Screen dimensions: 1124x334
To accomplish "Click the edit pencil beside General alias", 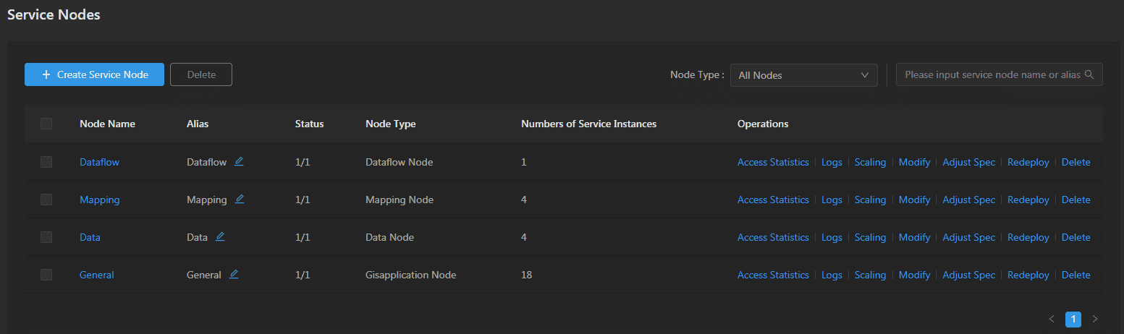I will (234, 275).
